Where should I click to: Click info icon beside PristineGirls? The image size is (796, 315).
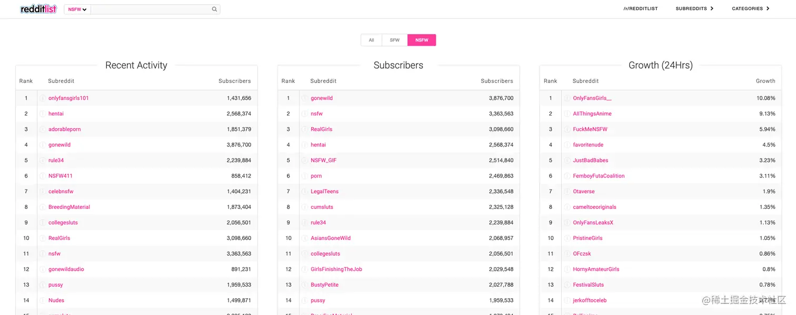(x=567, y=238)
